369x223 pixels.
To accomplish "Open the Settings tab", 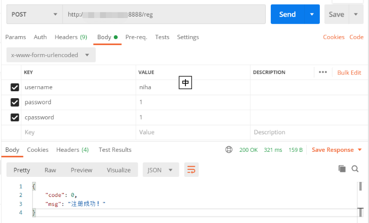I will (188, 37).
